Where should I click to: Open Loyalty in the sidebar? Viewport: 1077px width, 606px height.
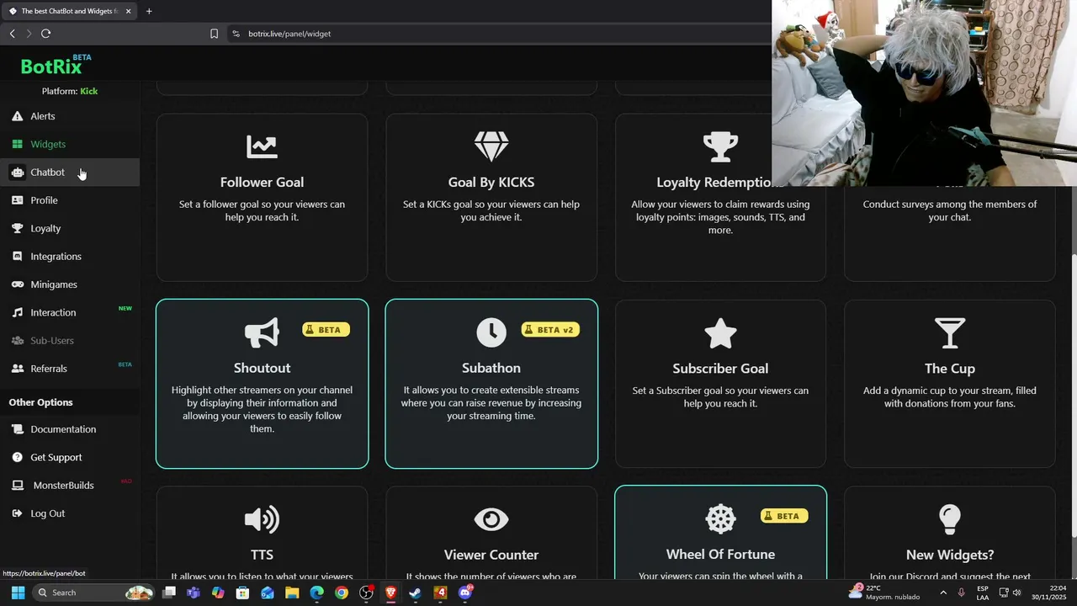tap(69, 228)
